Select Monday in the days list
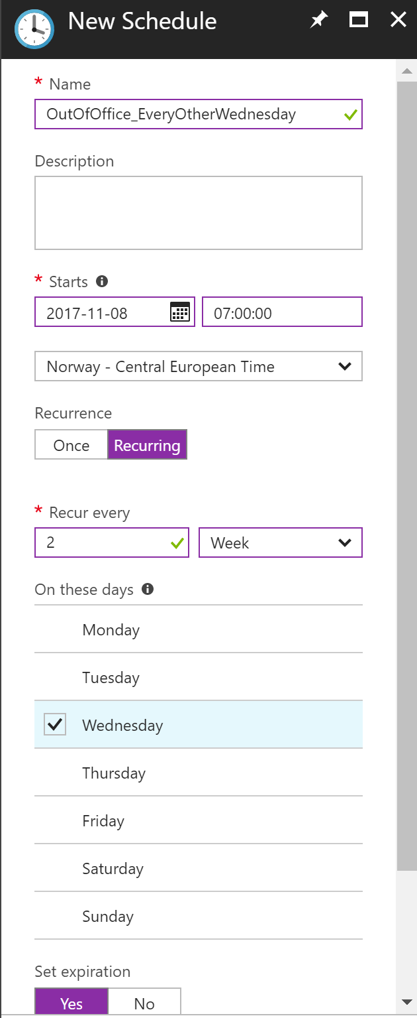 click(x=199, y=629)
